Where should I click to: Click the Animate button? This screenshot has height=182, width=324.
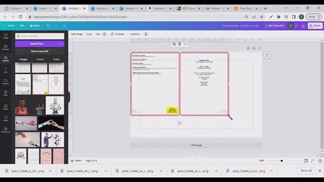pos(117,34)
